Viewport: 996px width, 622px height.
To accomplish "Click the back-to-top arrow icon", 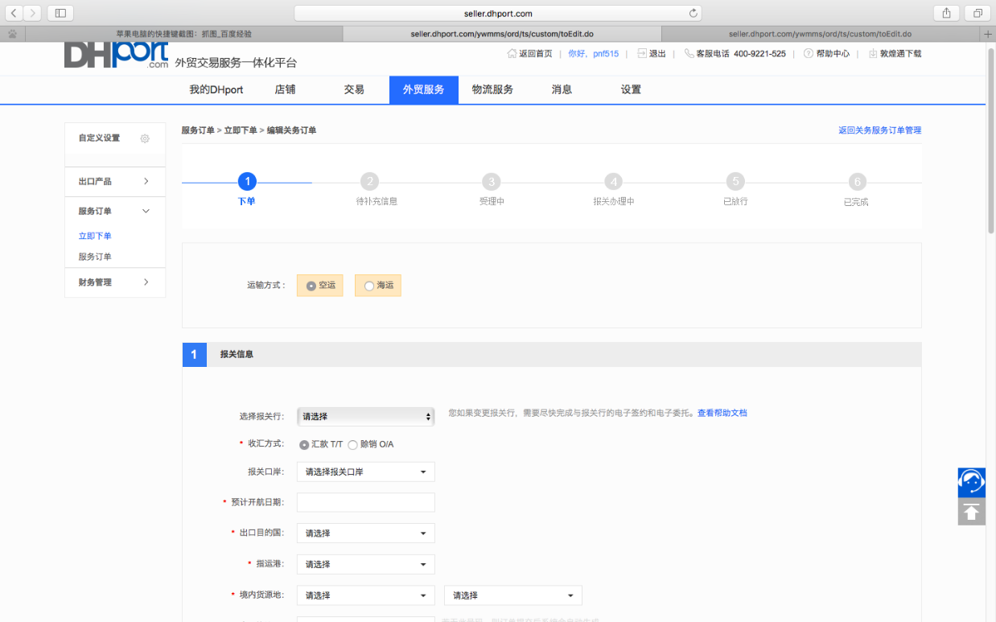I will tap(971, 512).
